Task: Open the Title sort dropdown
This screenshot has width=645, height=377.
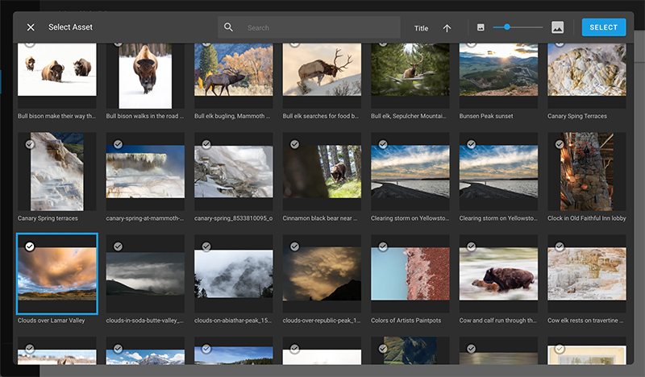Action: coord(421,28)
